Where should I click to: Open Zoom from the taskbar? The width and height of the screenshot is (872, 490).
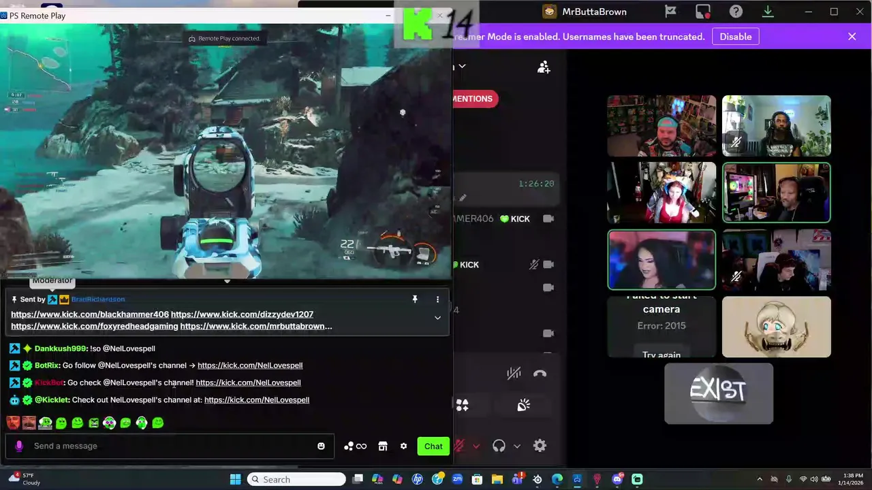457,479
